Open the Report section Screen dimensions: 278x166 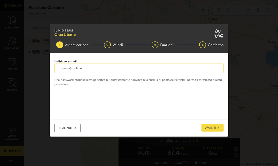click(12, 85)
